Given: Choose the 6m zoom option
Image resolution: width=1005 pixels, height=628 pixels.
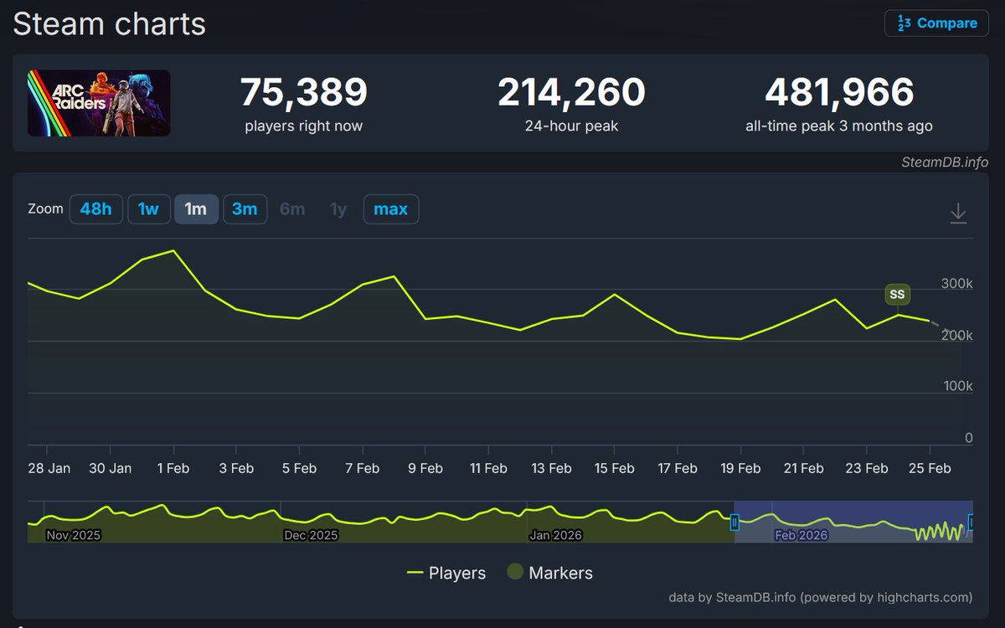Looking at the screenshot, I should coord(292,208).
